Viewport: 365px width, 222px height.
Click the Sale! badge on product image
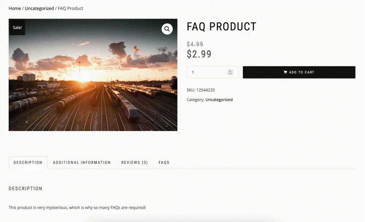click(x=17, y=27)
